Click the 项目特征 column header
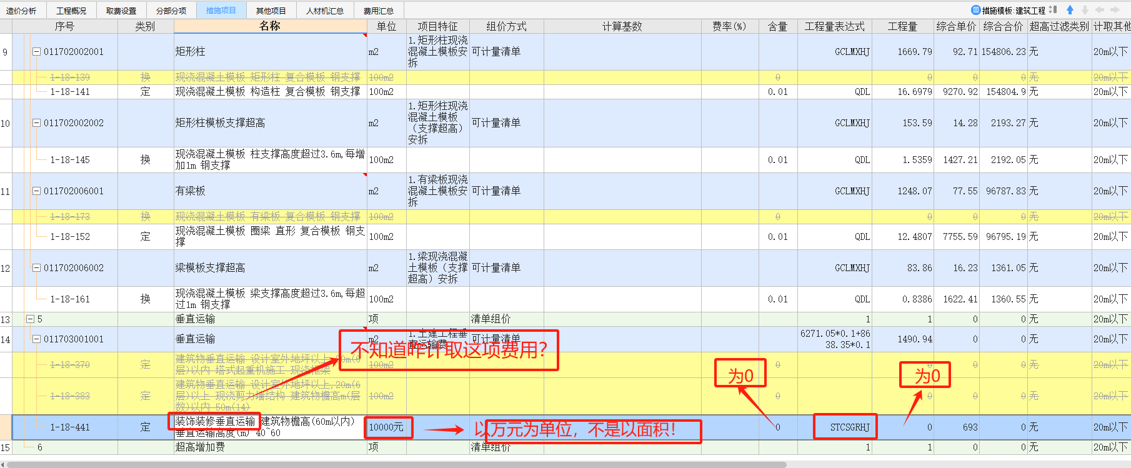 [x=438, y=26]
